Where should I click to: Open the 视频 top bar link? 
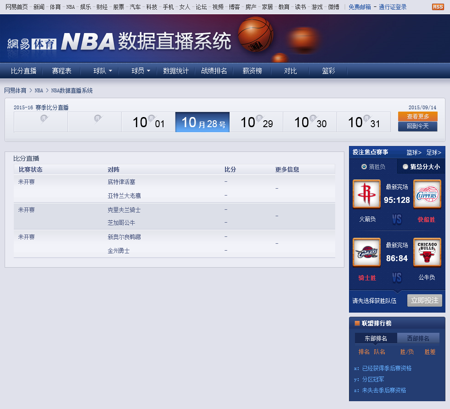click(218, 7)
